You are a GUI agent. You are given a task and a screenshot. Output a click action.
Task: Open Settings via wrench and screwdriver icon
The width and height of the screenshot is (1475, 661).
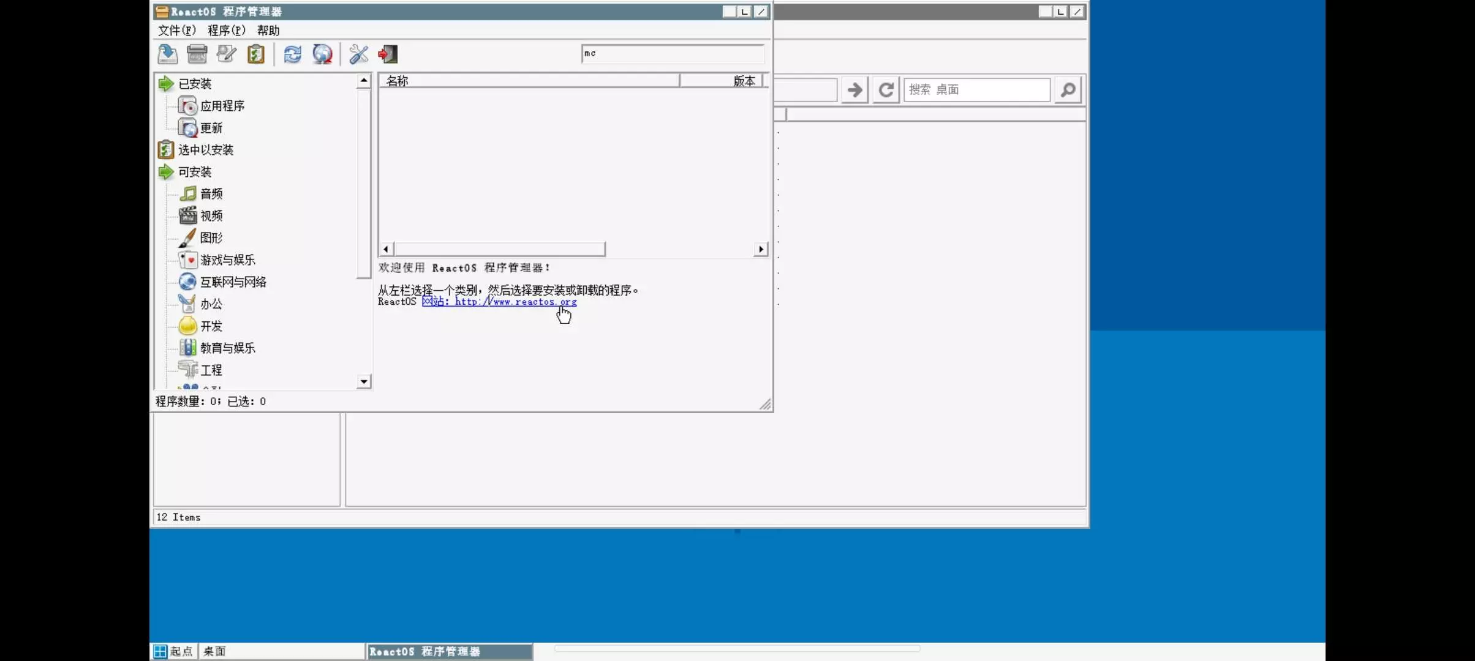[358, 54]
